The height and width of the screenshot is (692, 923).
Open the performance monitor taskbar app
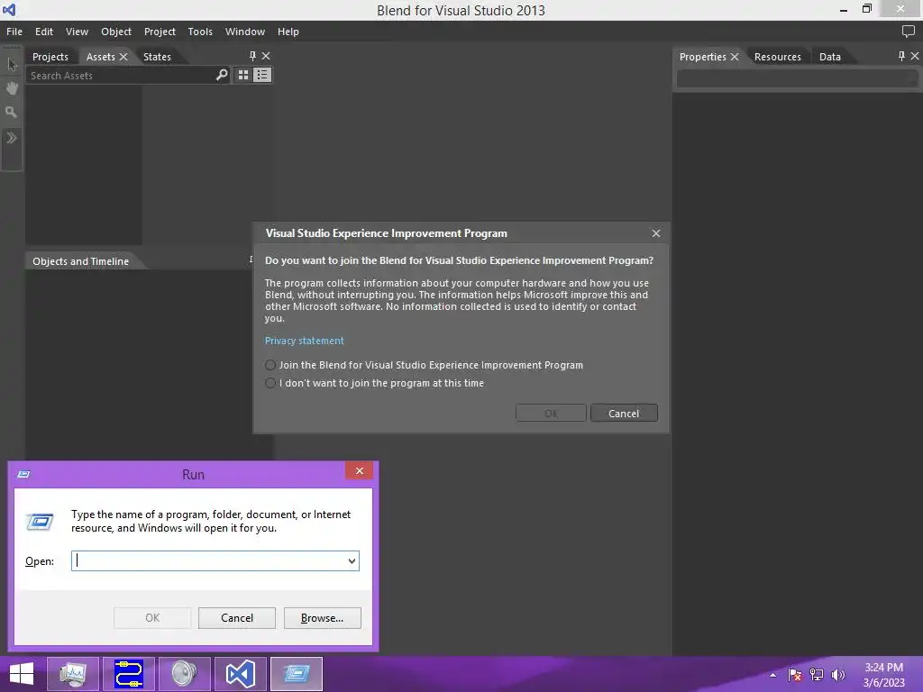(x=72, y=674)
